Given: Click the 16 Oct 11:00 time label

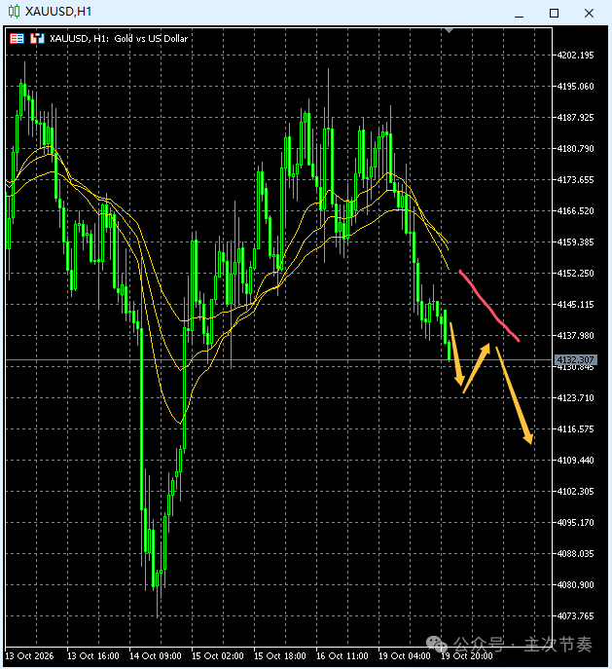Looking at the screenshot, I should [x=342, y=655].
